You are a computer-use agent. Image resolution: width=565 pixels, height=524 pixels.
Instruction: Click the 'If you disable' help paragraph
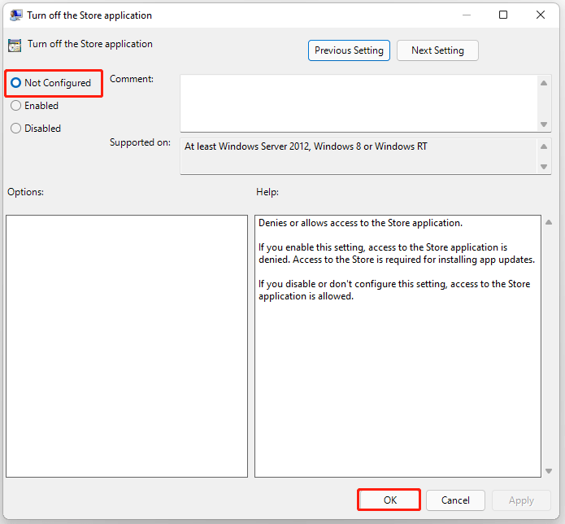coord(394,290)
